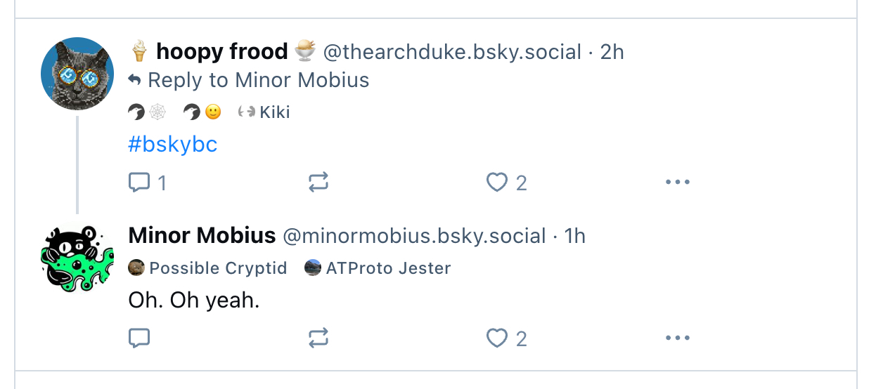Reply to the "Oh. Oh yeah." post
Screen dimensions: 876x389
click(139, 339)
